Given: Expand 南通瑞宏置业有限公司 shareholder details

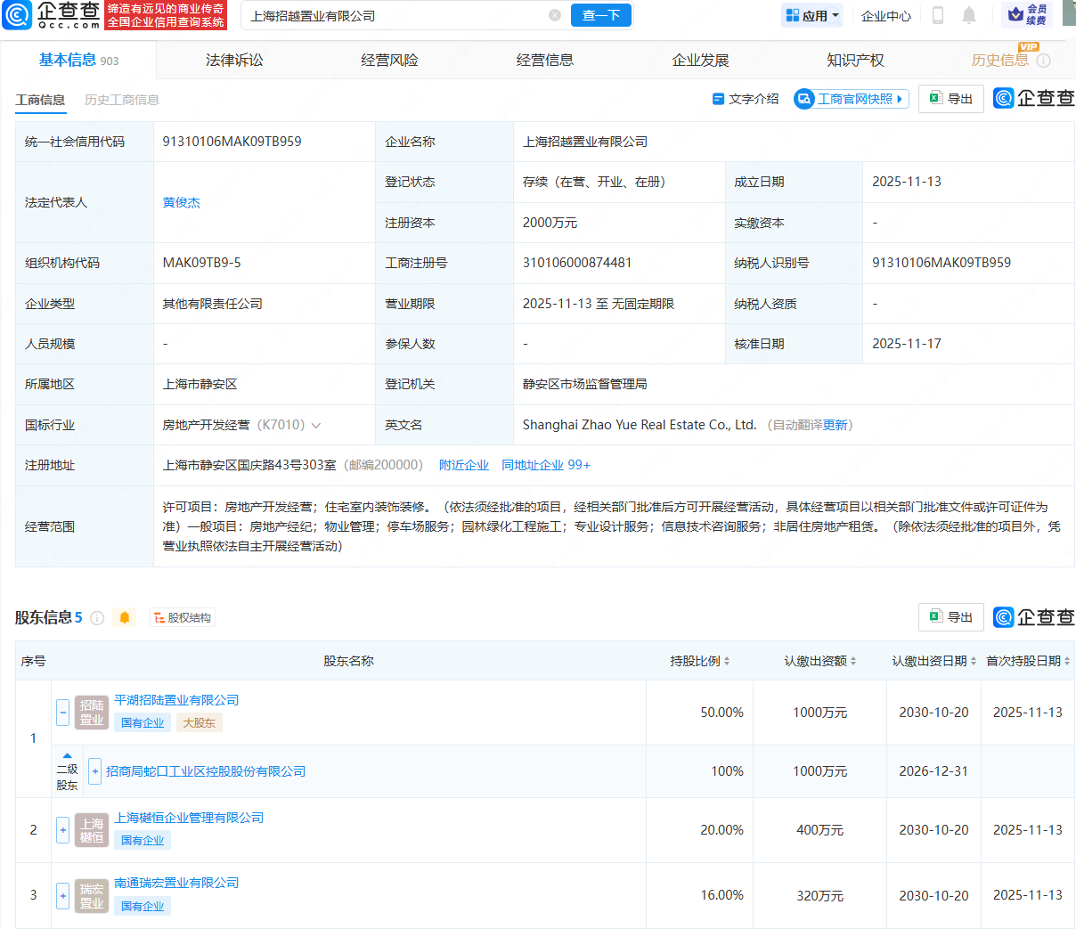Looking at the screenshot, I should 62,896.
